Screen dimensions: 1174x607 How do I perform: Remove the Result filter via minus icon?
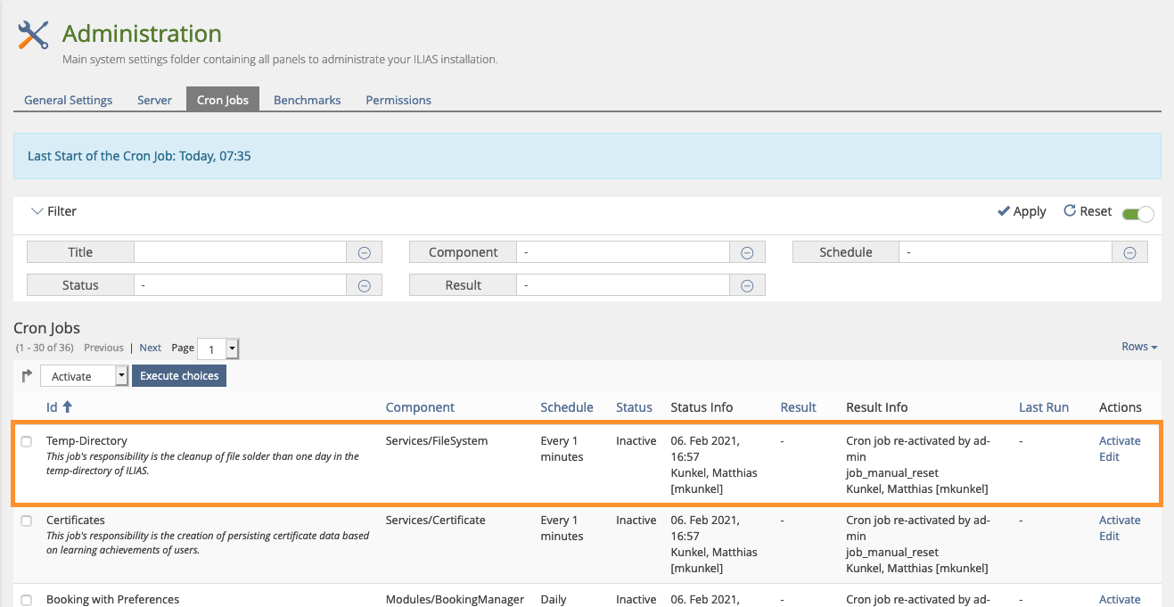click(747, 286)
